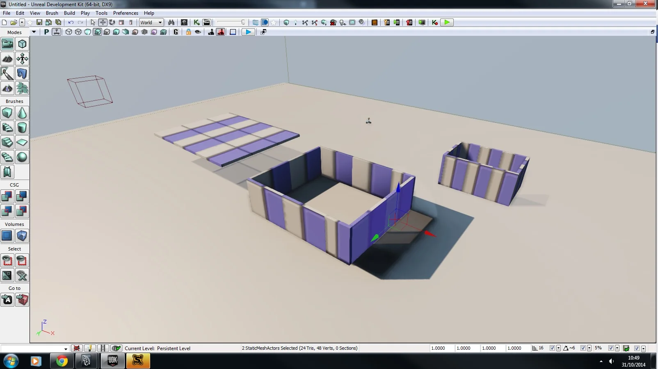
Task: Toggle Lit view mode cube
Action: tap(97, 32)
